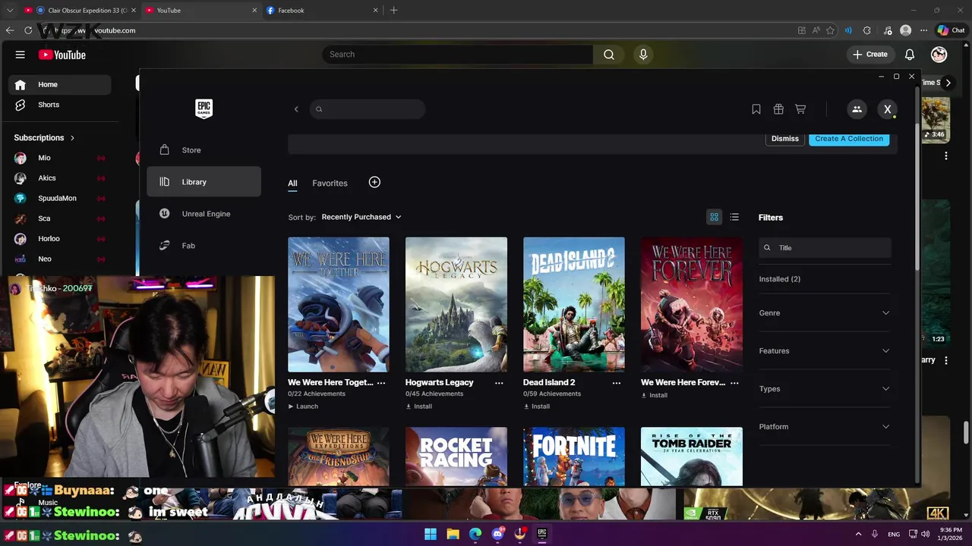Image resolution: width=972 pixels, height=546 pixels.
Task: Open YouTube Shorts in sidebar
Action: point(59,105)
